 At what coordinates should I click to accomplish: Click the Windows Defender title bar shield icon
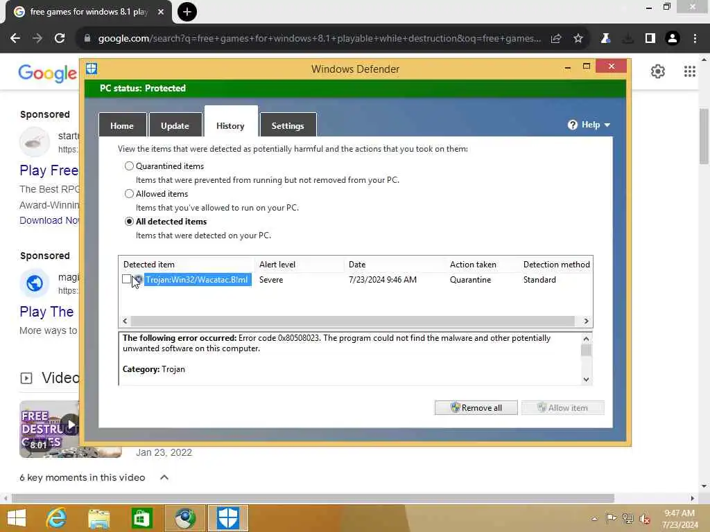pos(92,69)
